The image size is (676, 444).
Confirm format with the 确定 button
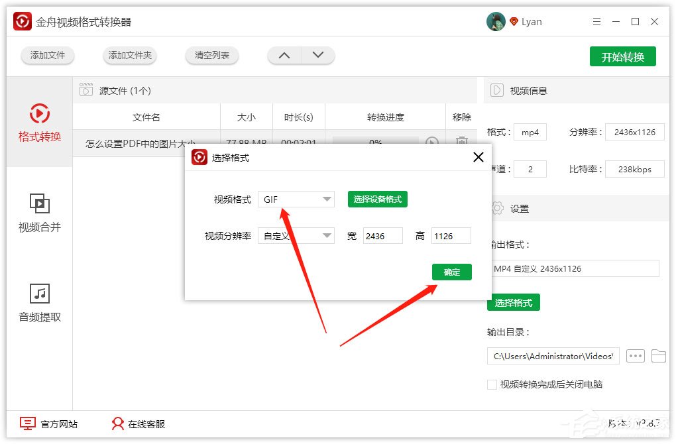[x=451, y=272]
